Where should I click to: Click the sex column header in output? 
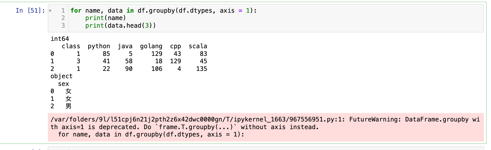(x=64, y=84)
